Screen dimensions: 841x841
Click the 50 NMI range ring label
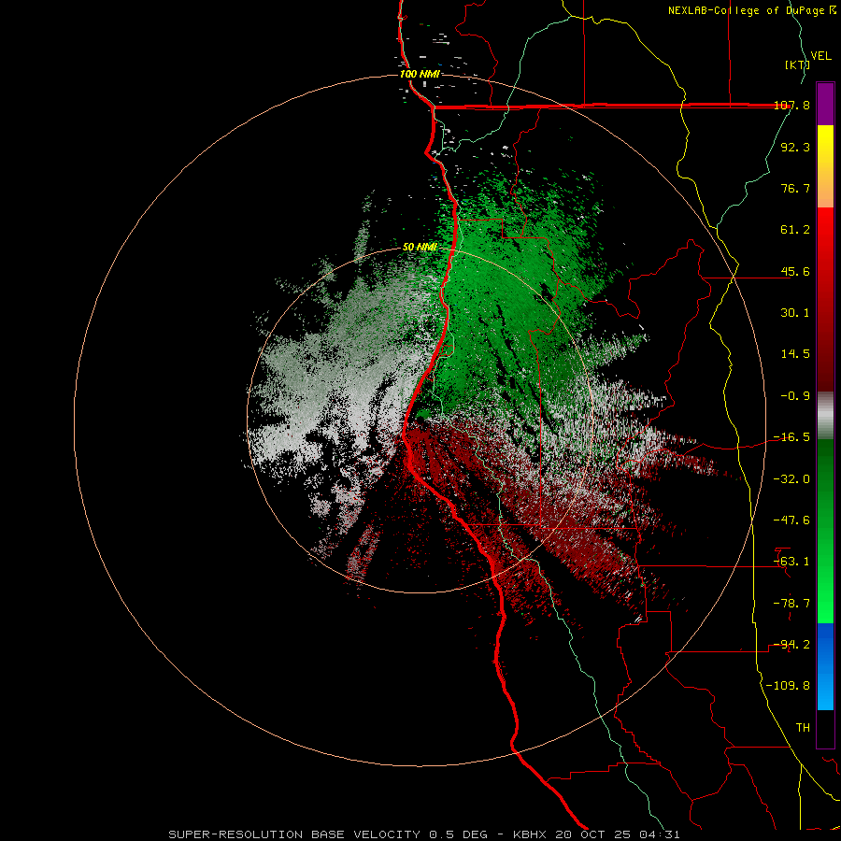click(x=420, y=248)
